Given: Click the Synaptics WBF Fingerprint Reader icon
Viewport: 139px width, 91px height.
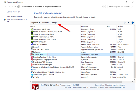Looking at the screenshot, I should [x=32, y=59].
